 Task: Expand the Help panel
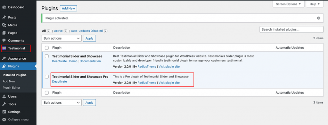pyautogui.click(x=315, y=4)
